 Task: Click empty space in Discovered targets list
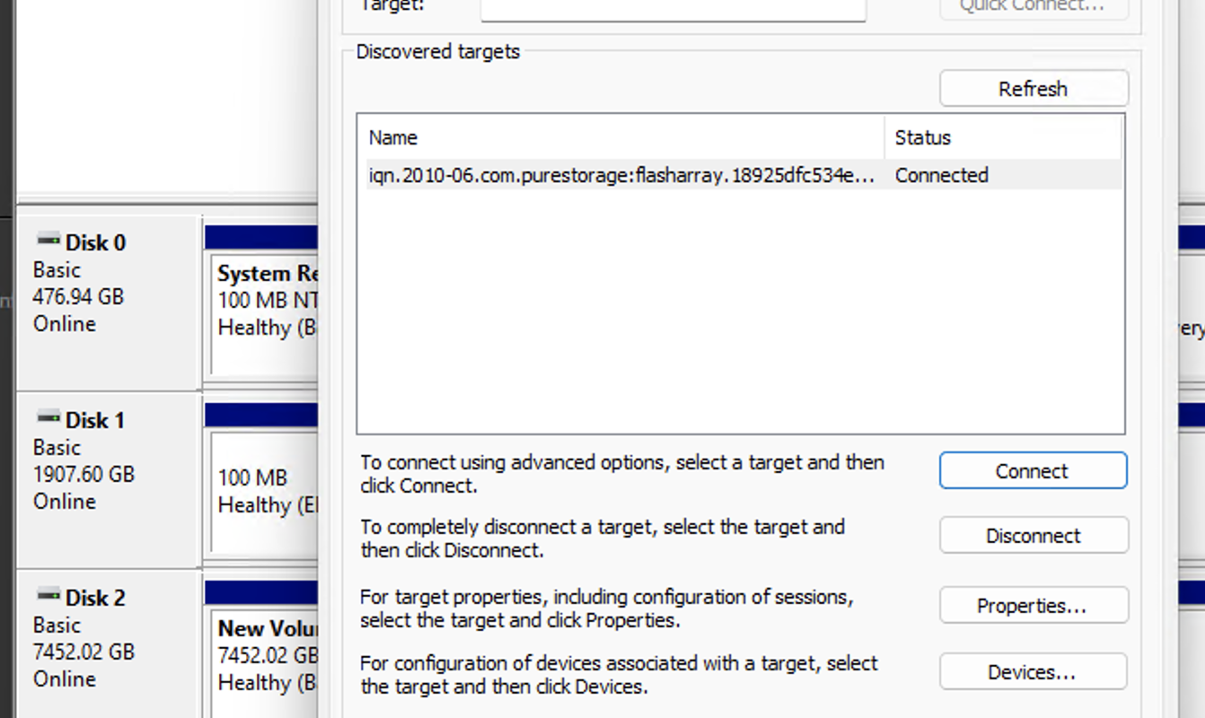739,314
